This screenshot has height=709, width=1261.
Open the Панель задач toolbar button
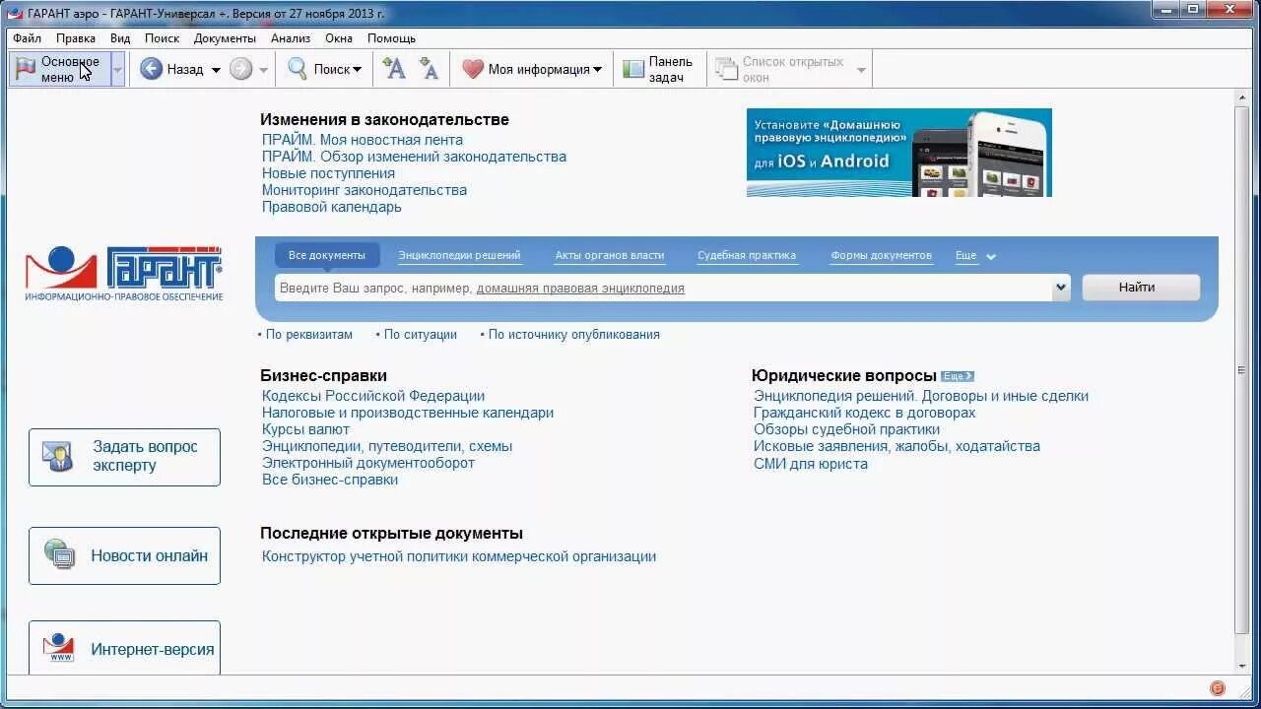coord(659,69)
